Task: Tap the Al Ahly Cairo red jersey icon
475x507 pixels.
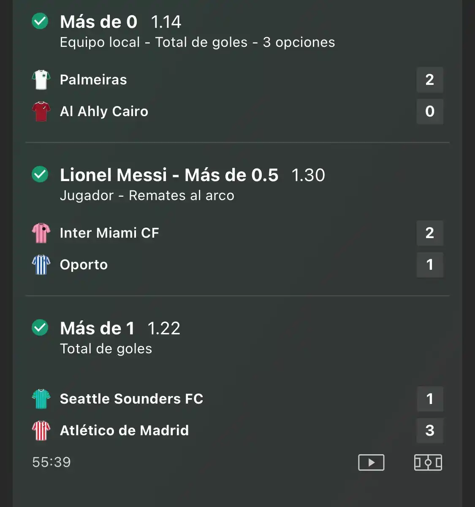Action: [41, 111]
